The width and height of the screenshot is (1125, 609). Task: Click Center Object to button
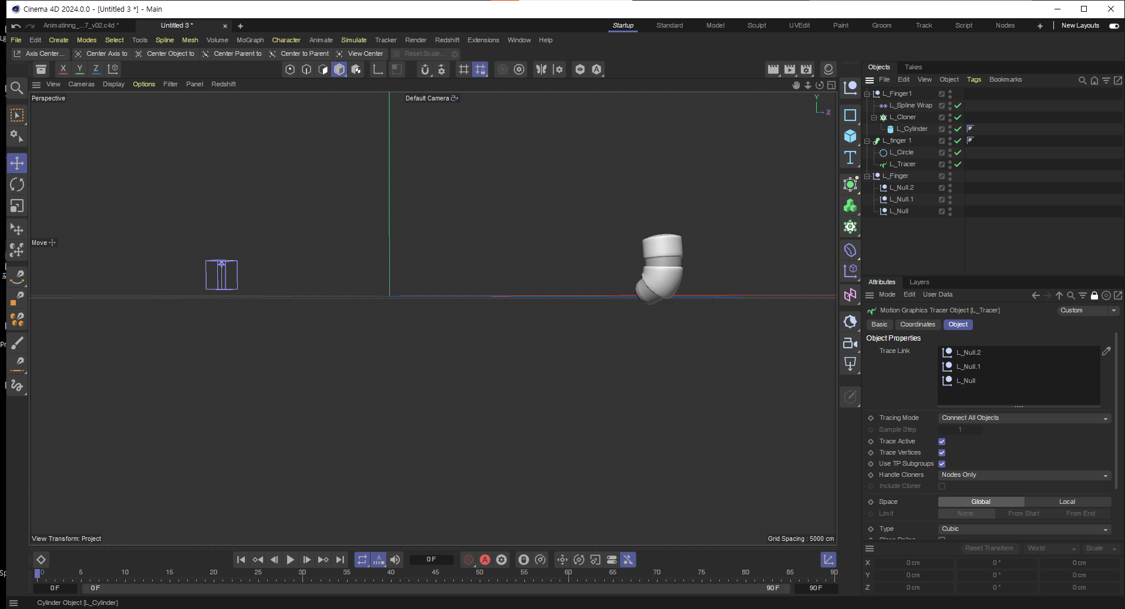click(165, 54)
